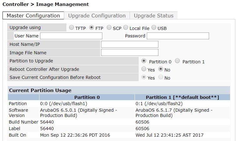Open the Master Configuration tab
The width and height of the screenshot is (236, 141).
[x=33, y=16]
